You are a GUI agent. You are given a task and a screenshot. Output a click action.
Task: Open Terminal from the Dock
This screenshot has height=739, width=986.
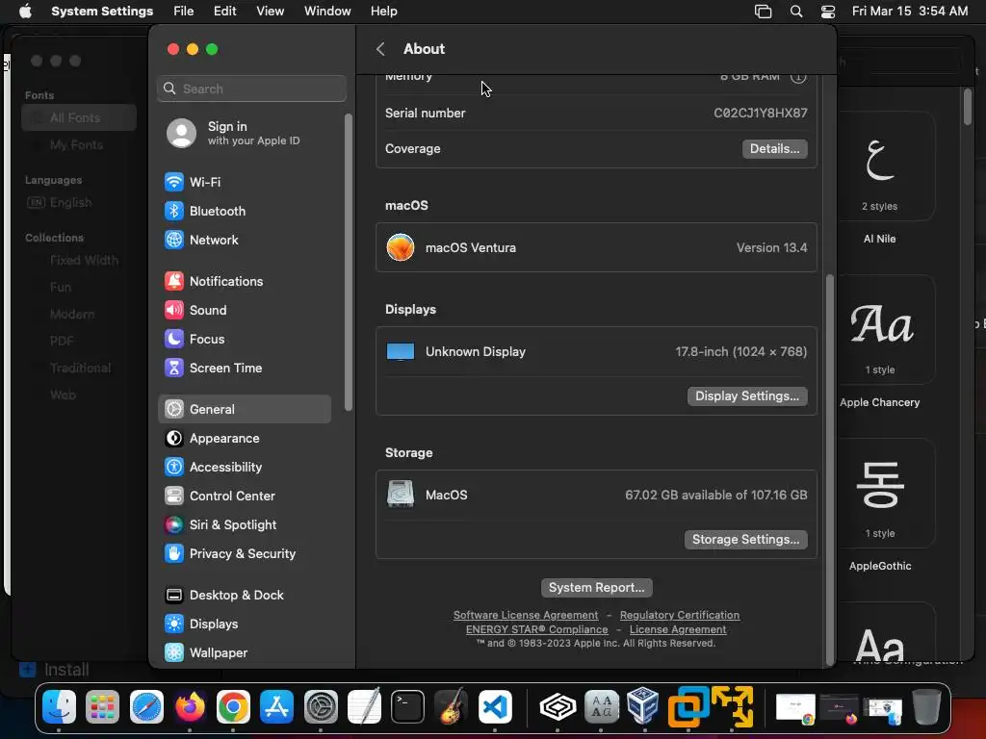pos(407,707)
